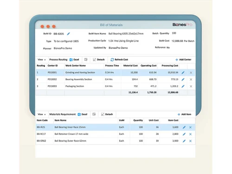The image size is (232, 174).
Task: Edit Ball Bearing Outer Race 62mm item
Action: 184,141
